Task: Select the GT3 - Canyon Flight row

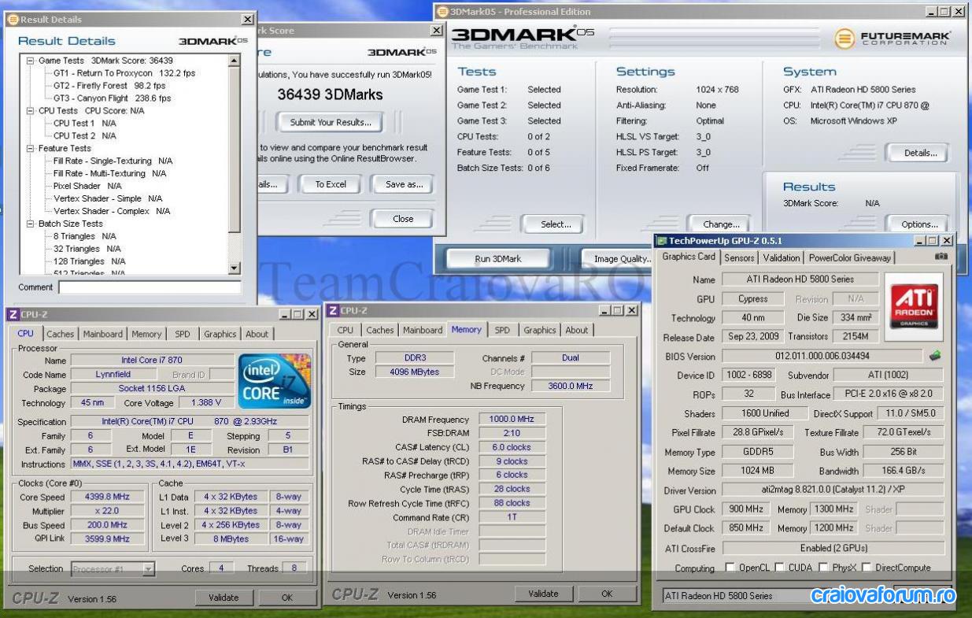Action: tap(112, 98)
